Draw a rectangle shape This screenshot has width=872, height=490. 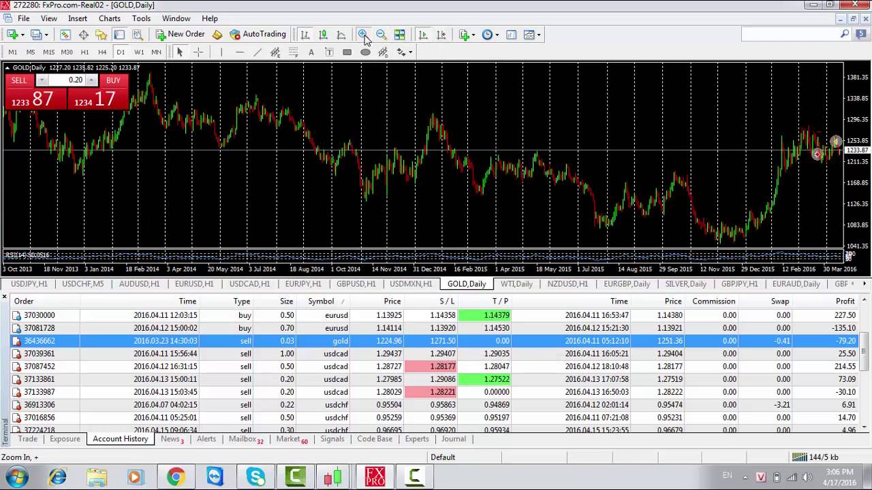click(347, 52)
